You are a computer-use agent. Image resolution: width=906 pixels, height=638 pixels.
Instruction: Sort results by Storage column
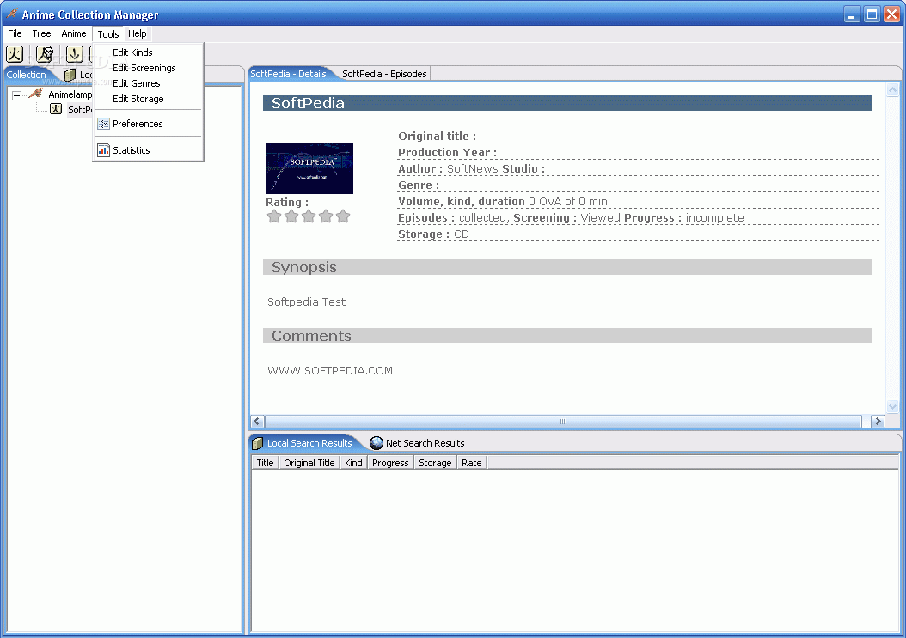click(435, 463)
